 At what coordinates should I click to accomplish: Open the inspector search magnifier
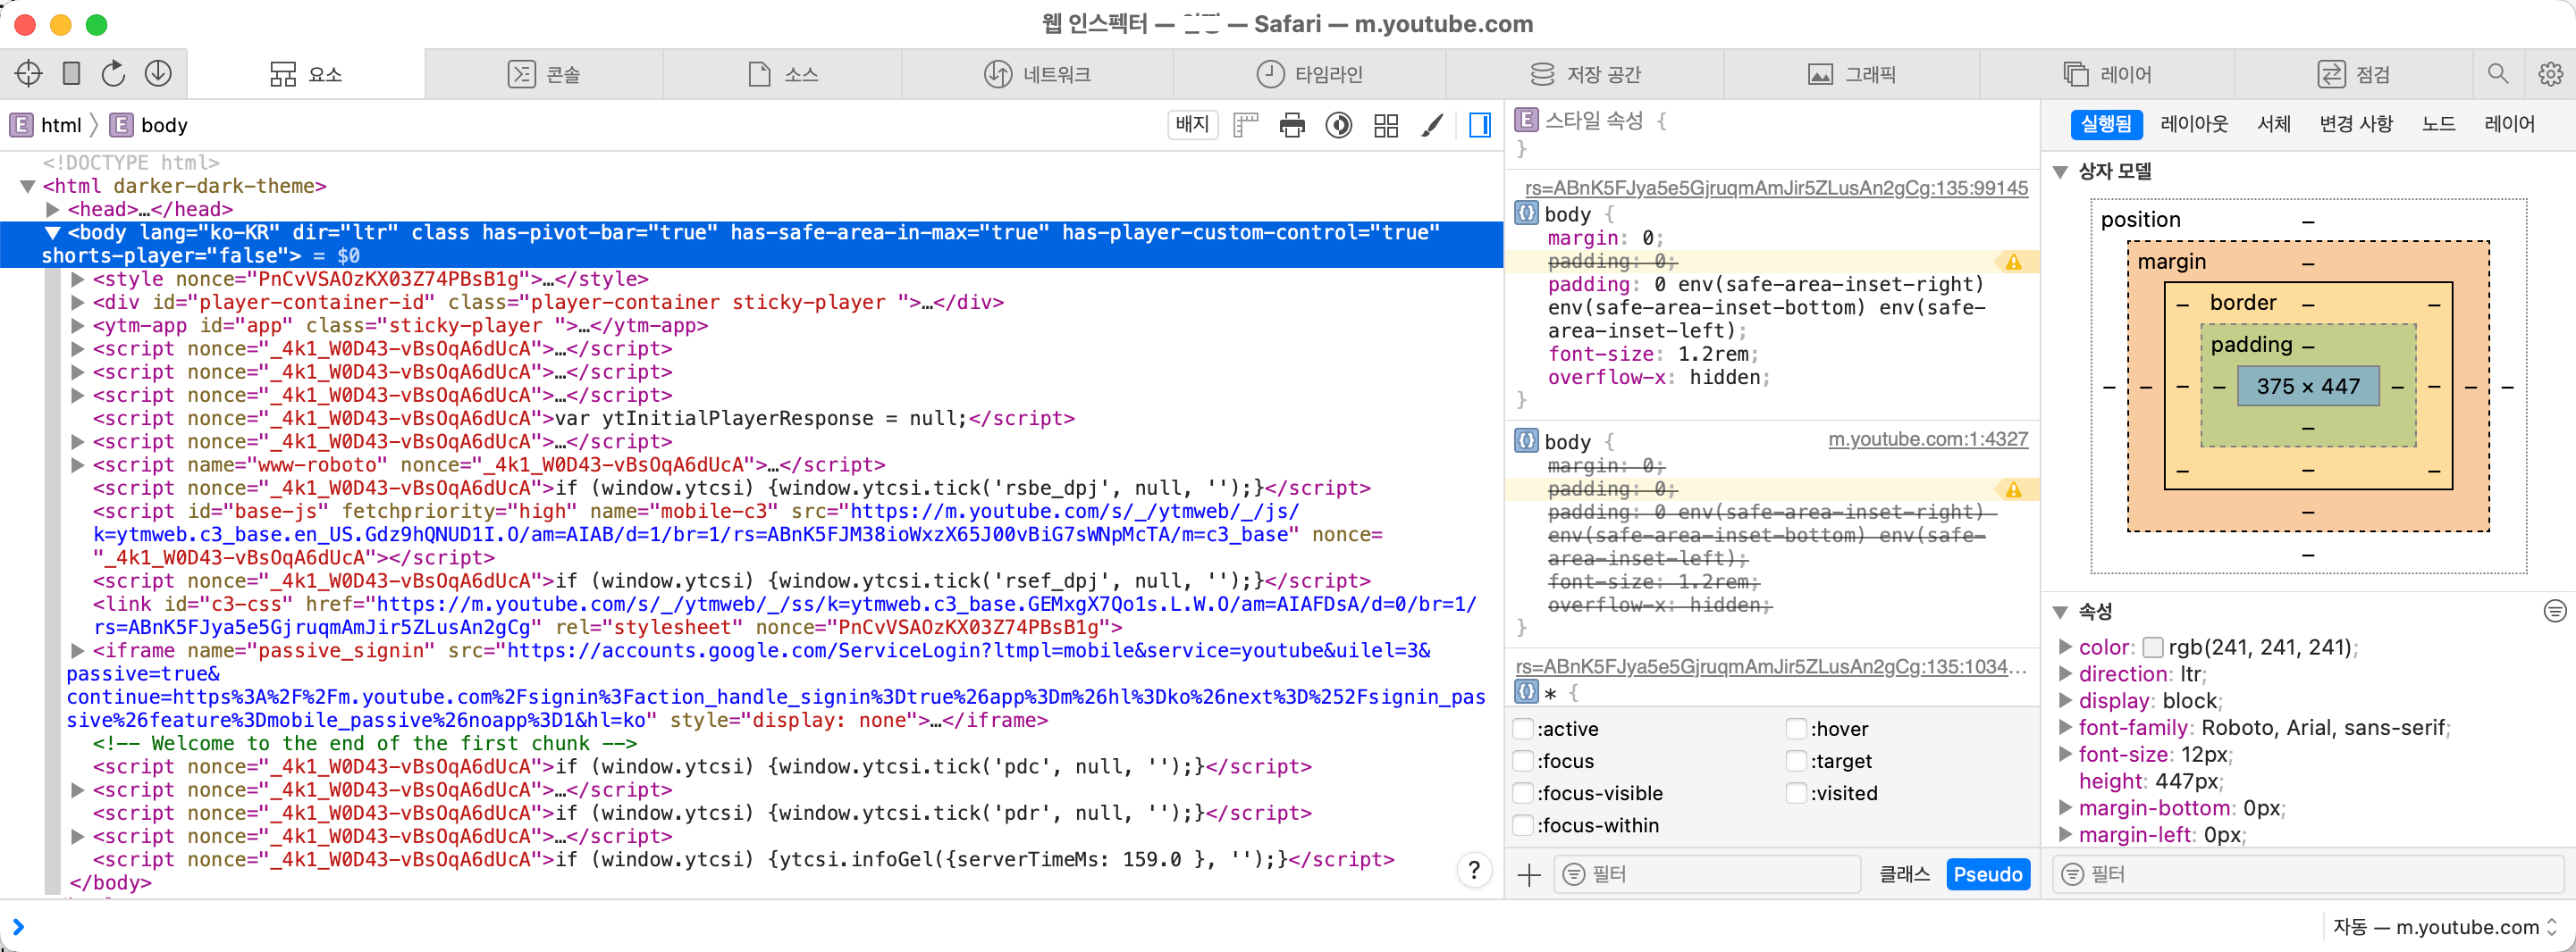(2497, 74)
